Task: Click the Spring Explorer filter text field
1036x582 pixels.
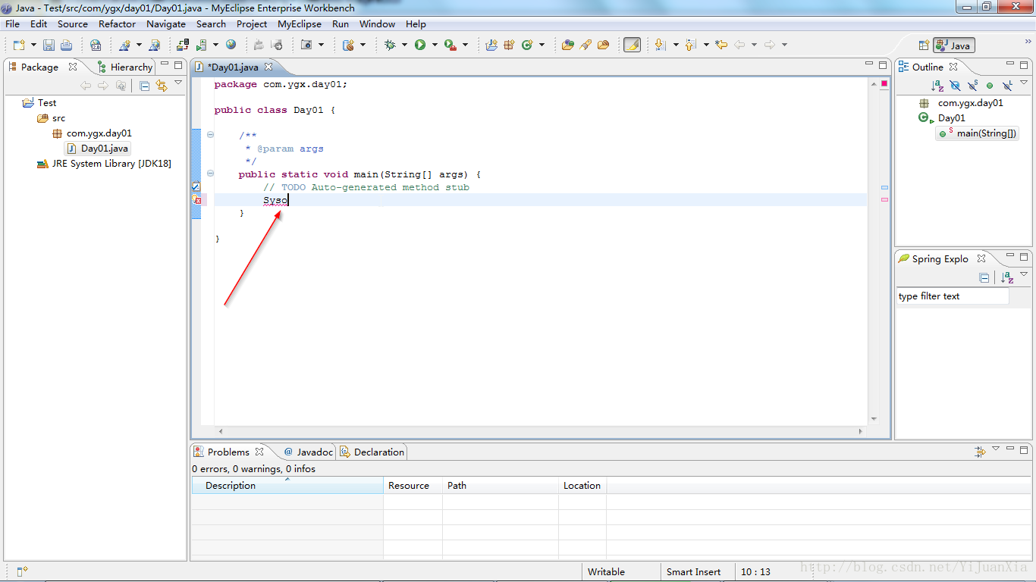Action: (x=953, y=296)
